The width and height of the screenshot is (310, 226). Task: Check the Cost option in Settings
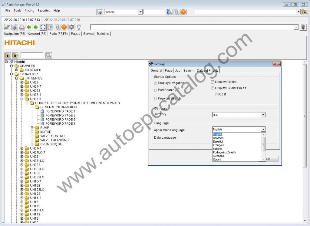[x=217, y=94]
